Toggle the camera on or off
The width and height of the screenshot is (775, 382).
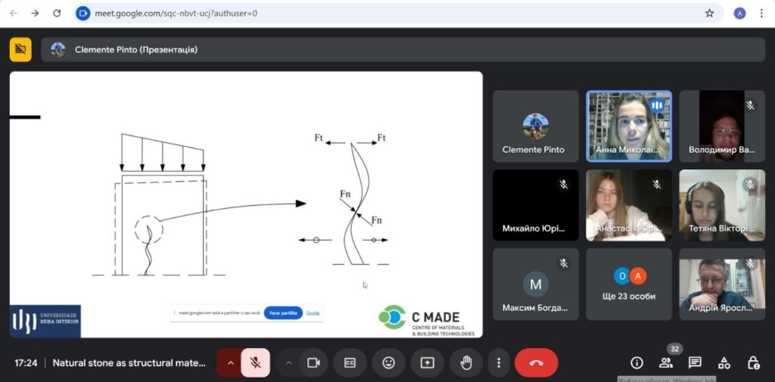[313, 363]
